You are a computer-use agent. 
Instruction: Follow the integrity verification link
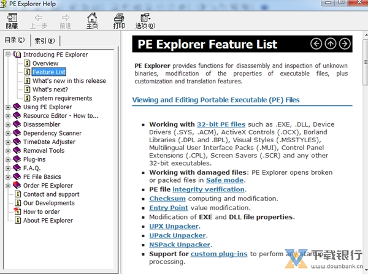tap(209, 189)
